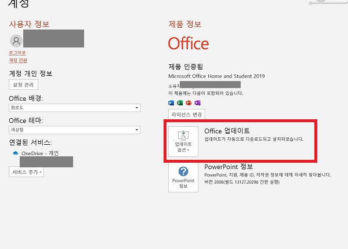Click the 연결된 서비스 label
348x249 pixels.
click(30, 142)
